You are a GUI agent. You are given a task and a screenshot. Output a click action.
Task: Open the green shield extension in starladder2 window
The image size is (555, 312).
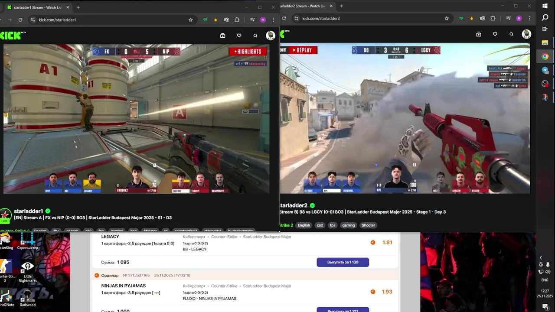pos(461,18)
